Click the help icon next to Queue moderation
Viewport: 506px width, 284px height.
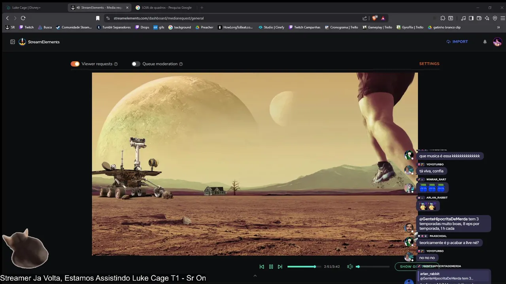tap(181, 64)
